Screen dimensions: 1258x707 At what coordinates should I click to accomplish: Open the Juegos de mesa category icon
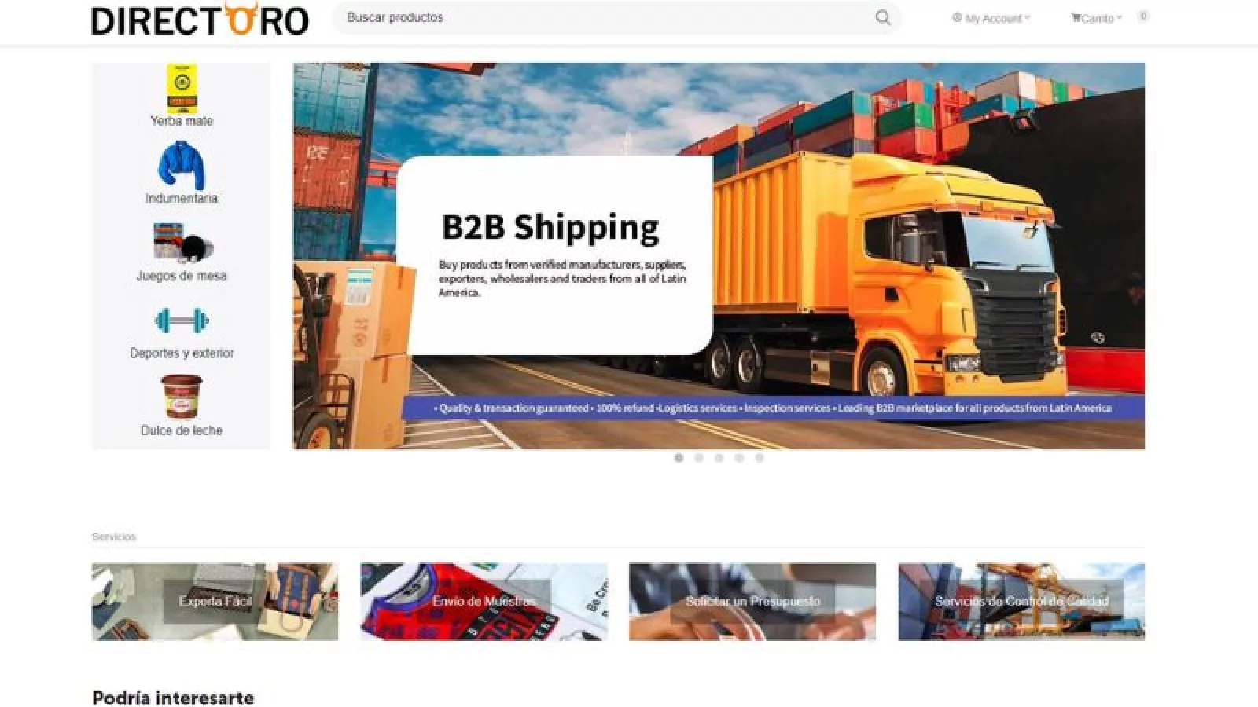point(182,242)
